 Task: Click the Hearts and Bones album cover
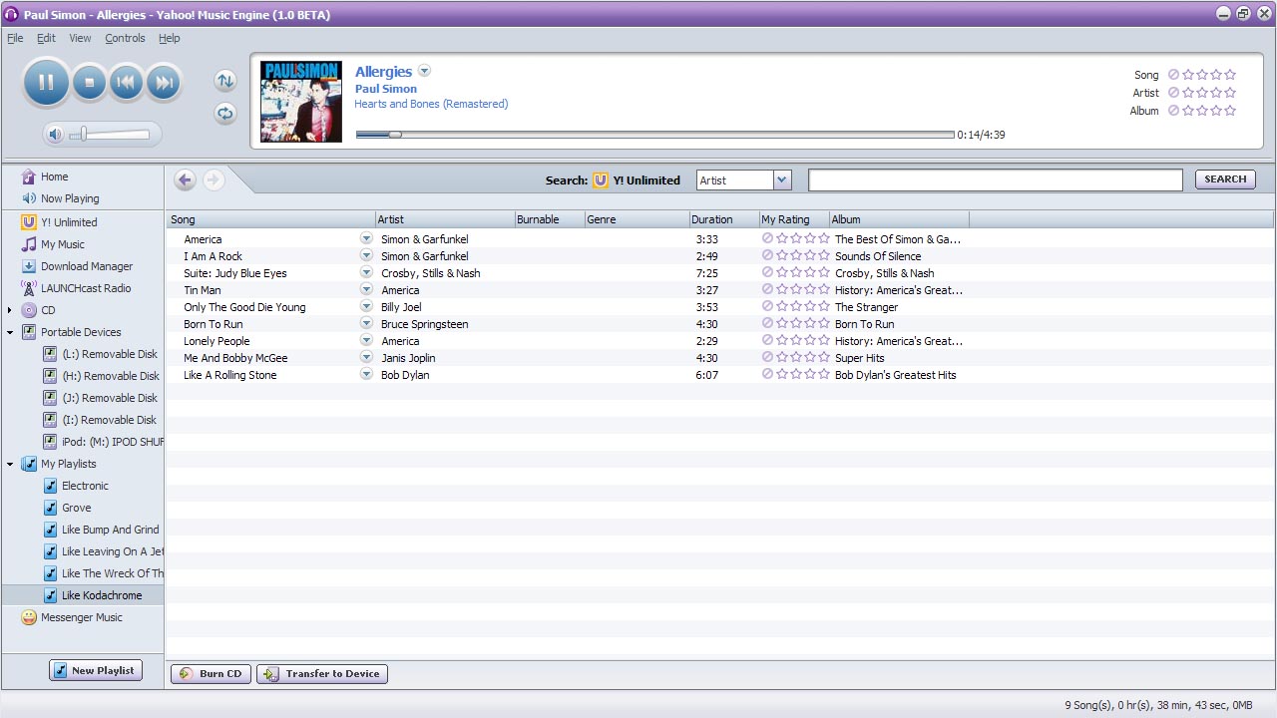point(301,102)
